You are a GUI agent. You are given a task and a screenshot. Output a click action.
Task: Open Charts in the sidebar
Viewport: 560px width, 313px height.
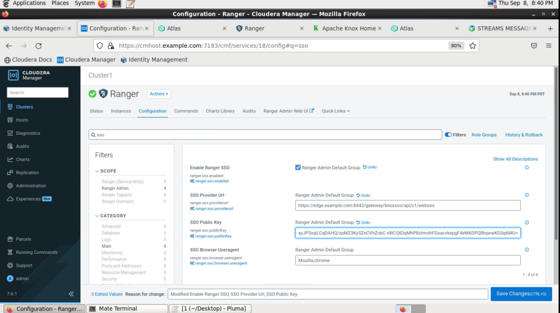18,160
